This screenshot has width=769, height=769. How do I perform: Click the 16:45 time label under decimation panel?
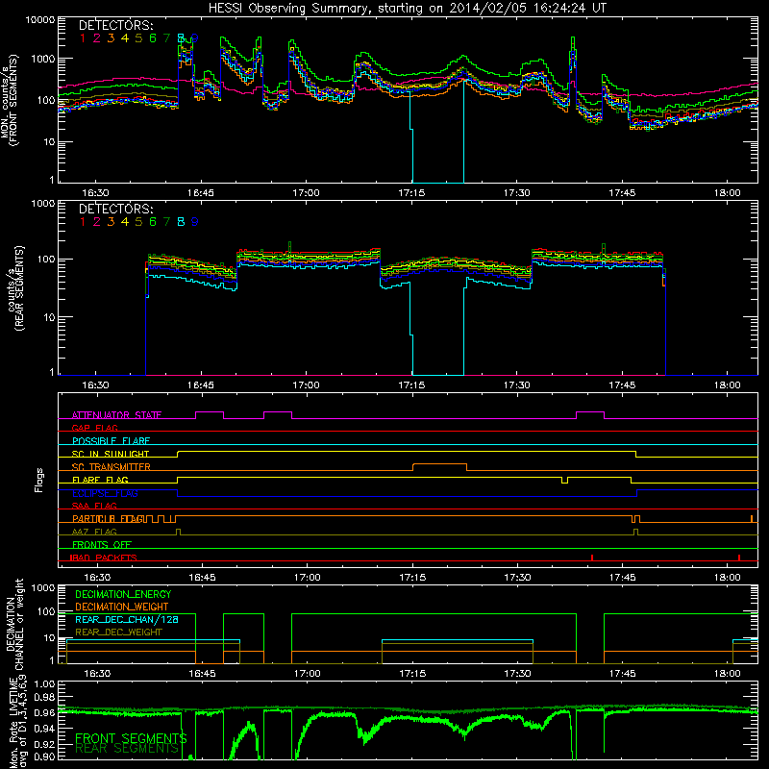[x=202, y=674]
